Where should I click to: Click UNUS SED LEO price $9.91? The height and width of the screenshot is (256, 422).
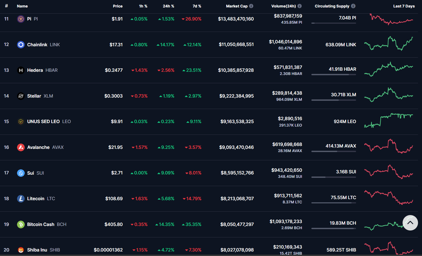117,121
